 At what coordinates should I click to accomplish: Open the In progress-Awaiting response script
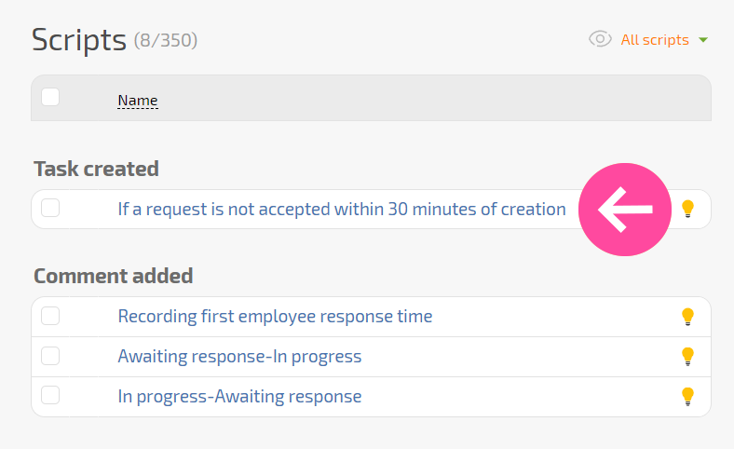point(239,396)
